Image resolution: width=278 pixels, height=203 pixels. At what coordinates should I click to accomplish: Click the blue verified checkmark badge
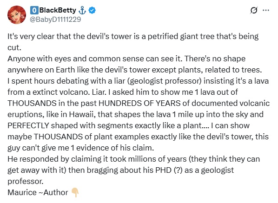coord(92,10)
